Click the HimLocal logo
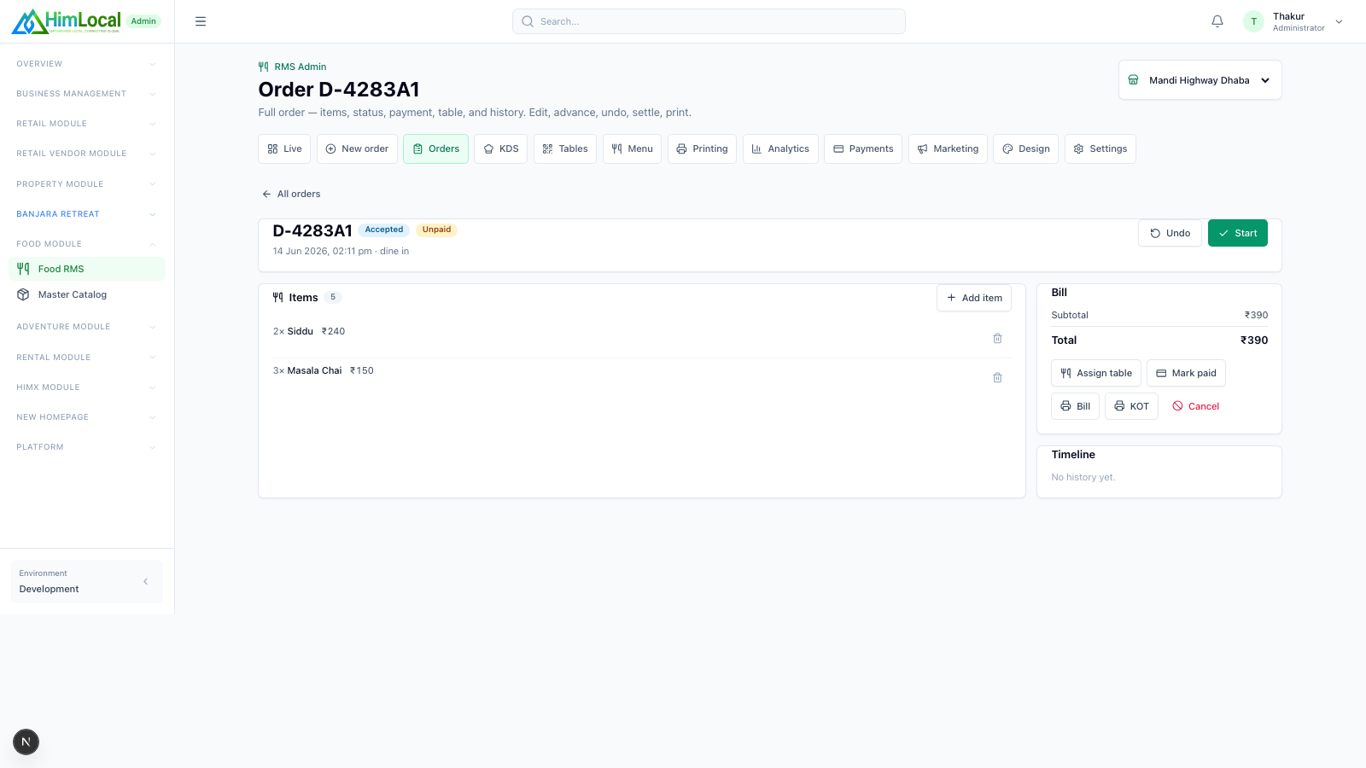1366x768 pixels. coord(67,21)
